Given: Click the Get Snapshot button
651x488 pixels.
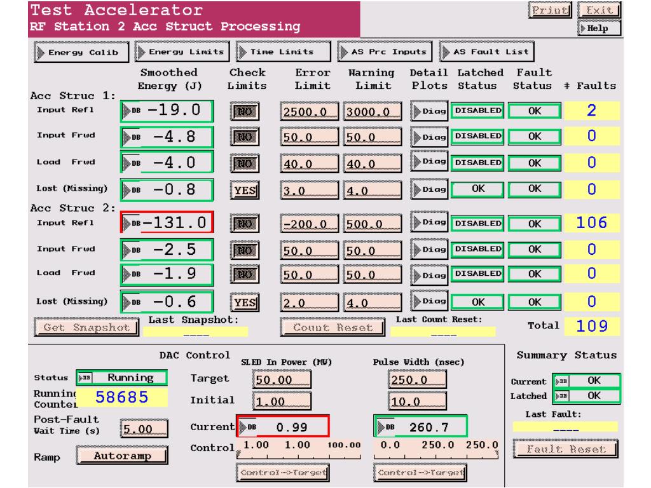Looking at the screenshot, I should pos(86,327).
